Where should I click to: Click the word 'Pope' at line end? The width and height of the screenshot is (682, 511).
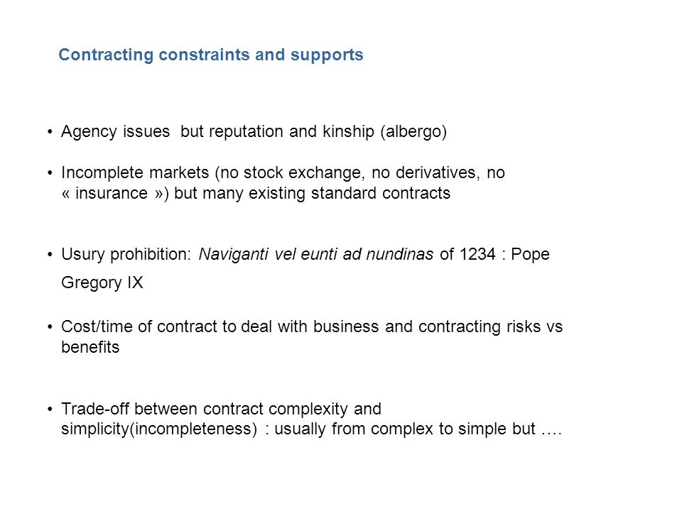tap(530, 254)
